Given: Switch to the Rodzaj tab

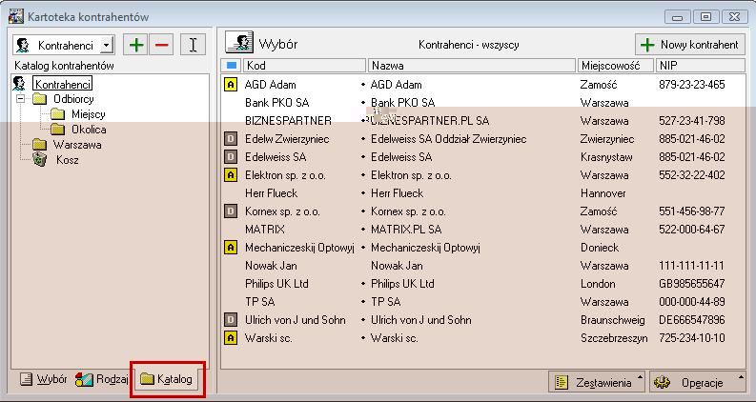Looking at the screenshot, I should 102,379.
